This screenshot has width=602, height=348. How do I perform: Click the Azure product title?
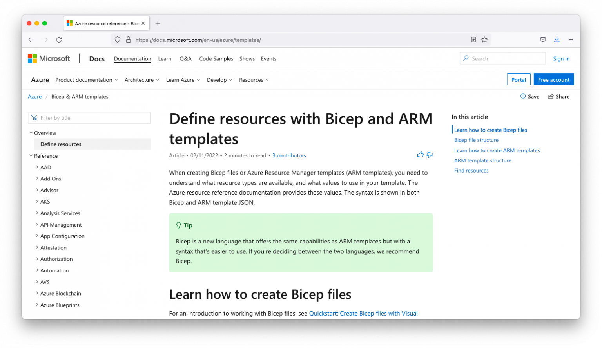tap(40, 80)
